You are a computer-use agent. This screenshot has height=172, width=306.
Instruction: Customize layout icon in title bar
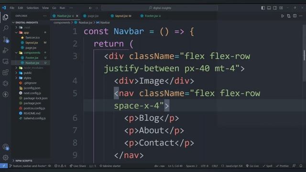(x=281, y=8)
